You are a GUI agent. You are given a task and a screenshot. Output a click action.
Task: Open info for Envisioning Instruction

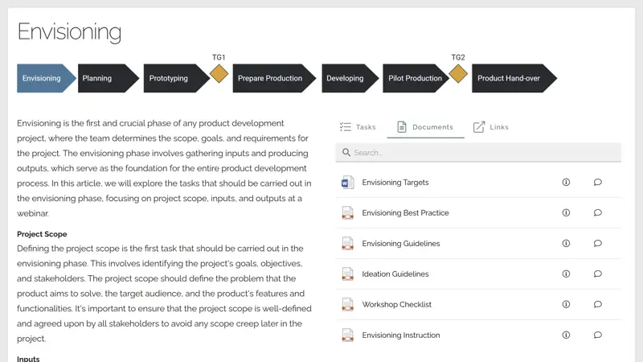(x=566, y=335)
